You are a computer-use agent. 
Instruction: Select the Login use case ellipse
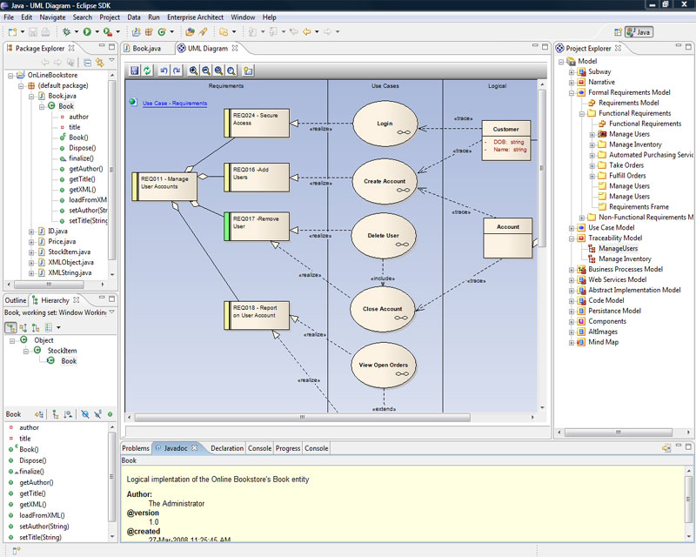(385, 124)
